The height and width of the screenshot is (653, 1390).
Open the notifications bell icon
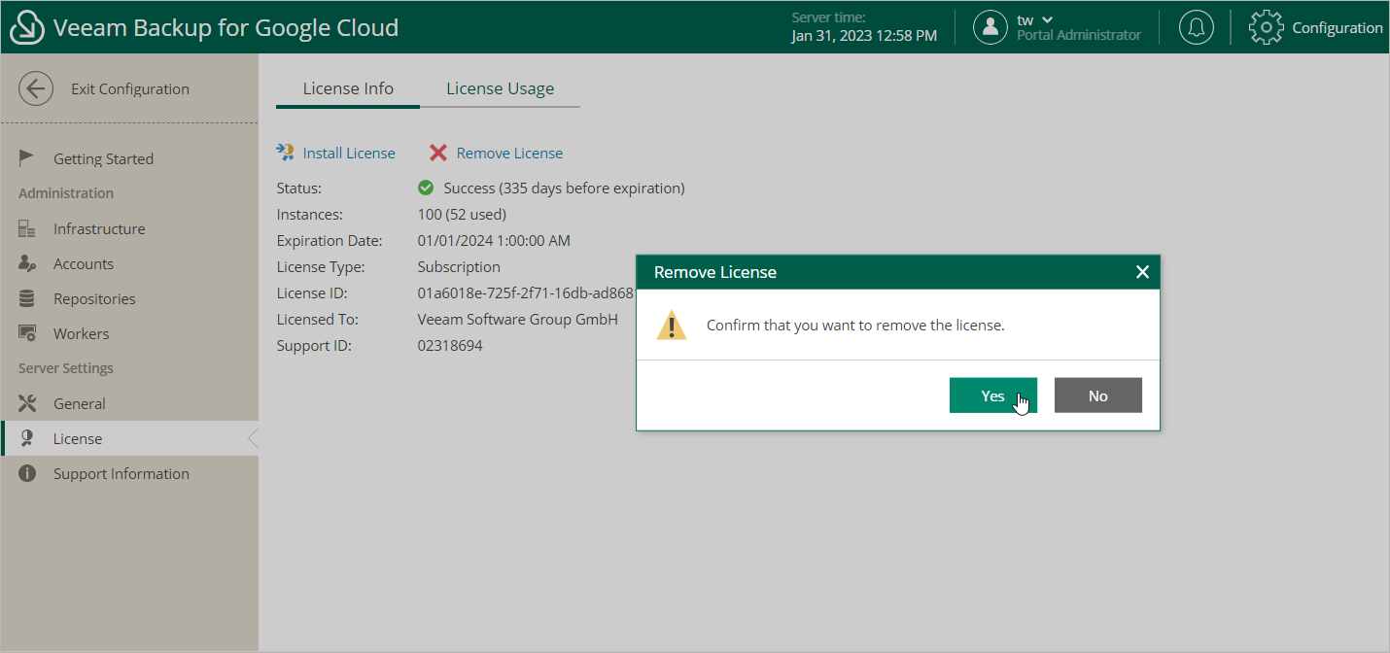point(1196,27)
